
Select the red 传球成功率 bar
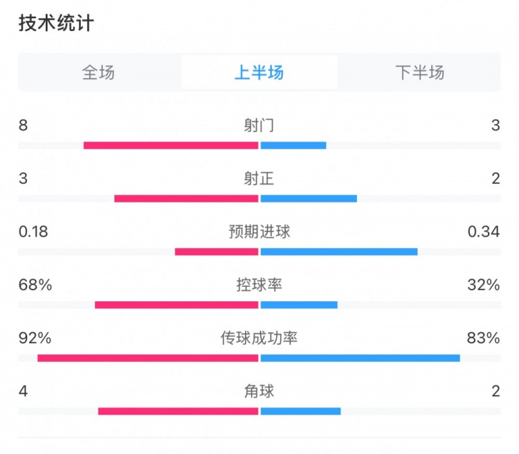148,358
